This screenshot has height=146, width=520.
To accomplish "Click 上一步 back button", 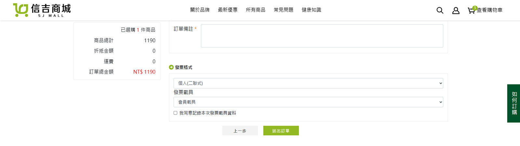I will 240,131.
